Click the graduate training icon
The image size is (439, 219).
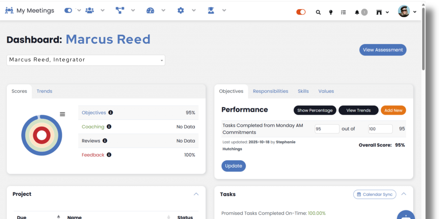click(x=211, y=11)
